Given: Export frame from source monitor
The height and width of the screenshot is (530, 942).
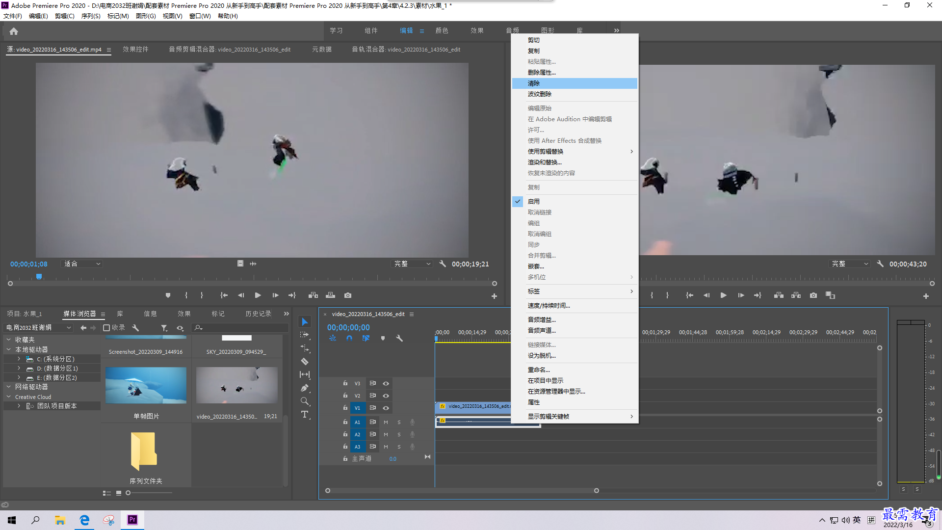Looking at the screenshot, I should point(348,295).
